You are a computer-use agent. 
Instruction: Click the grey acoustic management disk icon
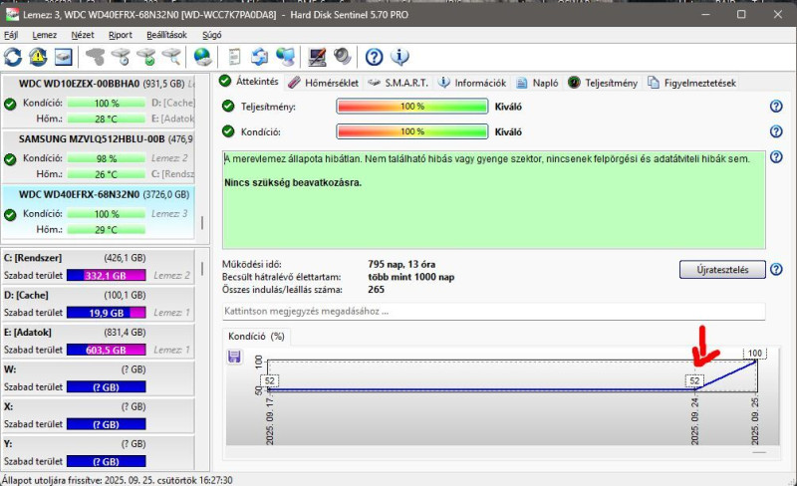coord(95,57)
